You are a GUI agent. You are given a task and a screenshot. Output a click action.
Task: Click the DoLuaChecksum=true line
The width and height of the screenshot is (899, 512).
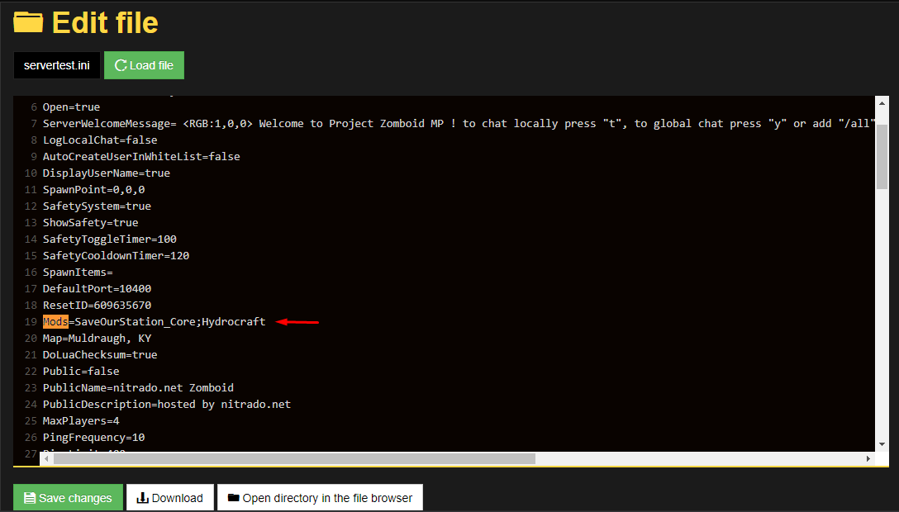100,355
